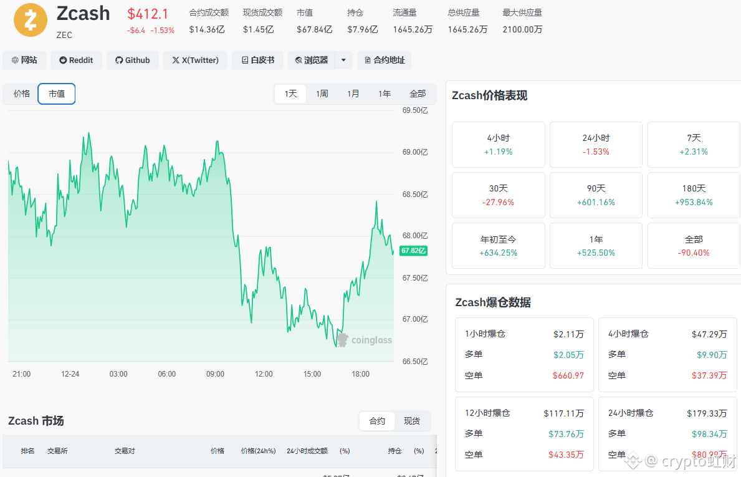741x477 pixels.
Task: Open the X(Twitter) link button
Action: tap(195, 60)
